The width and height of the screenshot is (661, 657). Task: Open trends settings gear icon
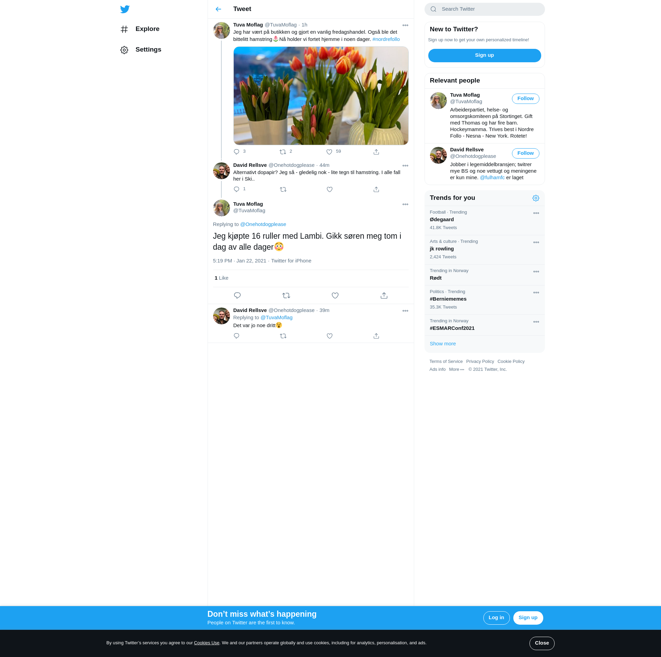536,198
